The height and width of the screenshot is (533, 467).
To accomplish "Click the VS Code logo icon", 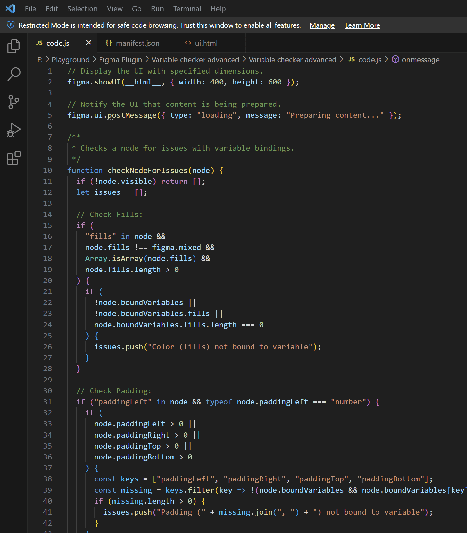I will [10, 8].
